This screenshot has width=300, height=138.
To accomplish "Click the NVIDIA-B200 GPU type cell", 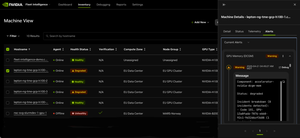I will 210,113.
